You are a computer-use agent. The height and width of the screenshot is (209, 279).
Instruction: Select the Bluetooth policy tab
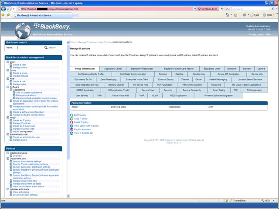click(x=231, y=69)
